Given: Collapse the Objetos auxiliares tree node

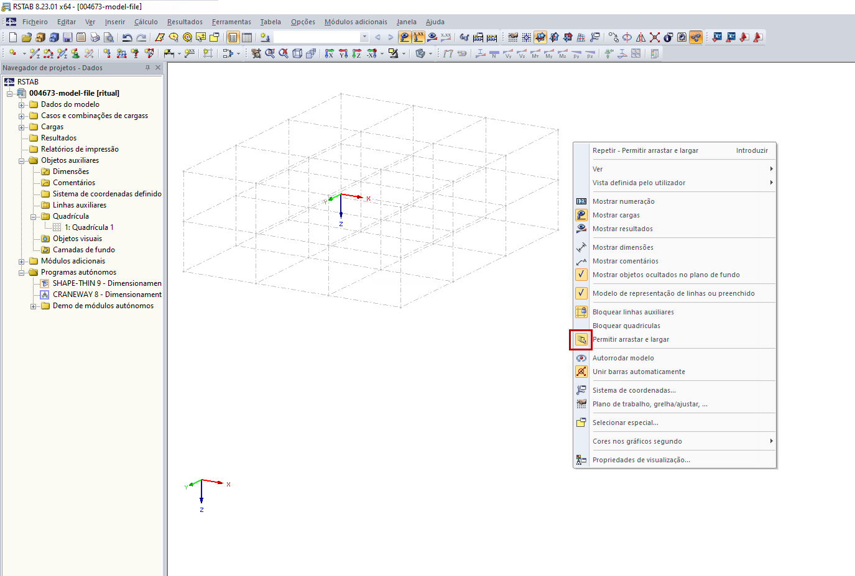Looking at the screenshot, I should point(22,161).
